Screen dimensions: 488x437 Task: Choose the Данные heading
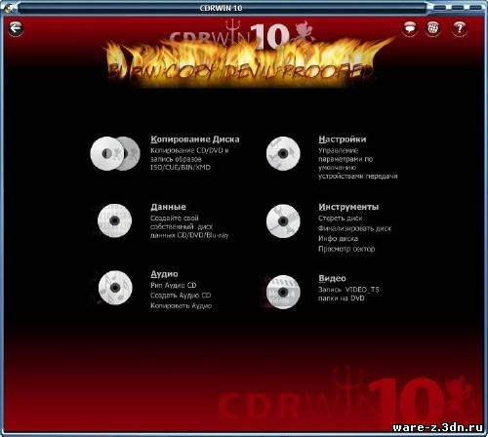(168, 207)
